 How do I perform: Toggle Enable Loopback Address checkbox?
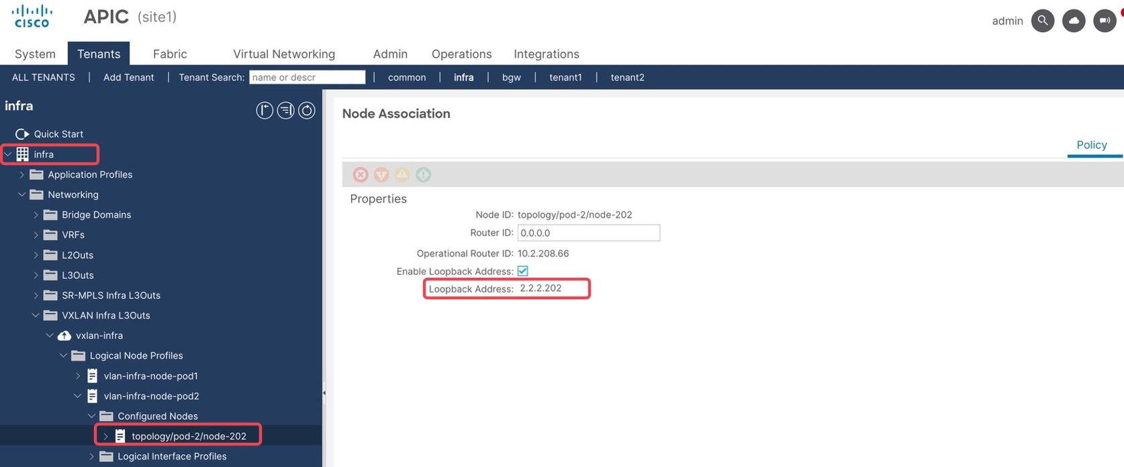coord(523,271)
